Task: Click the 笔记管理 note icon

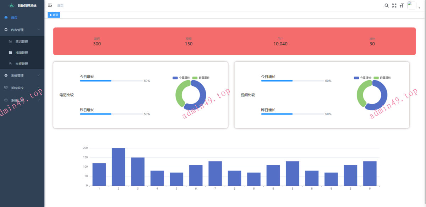Action: 10,41
